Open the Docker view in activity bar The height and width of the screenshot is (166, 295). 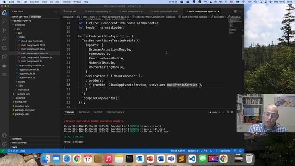(x=4, y=65)
